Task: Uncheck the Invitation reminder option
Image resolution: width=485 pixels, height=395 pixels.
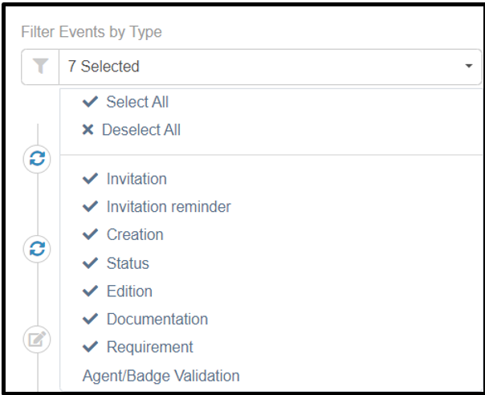Action: [168, 206]
